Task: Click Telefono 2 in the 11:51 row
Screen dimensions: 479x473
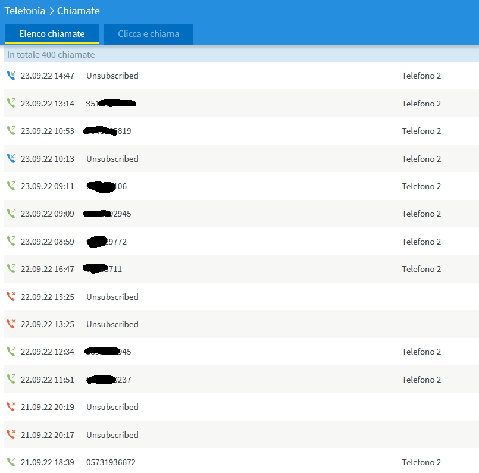Action: (x=421, y=380)
